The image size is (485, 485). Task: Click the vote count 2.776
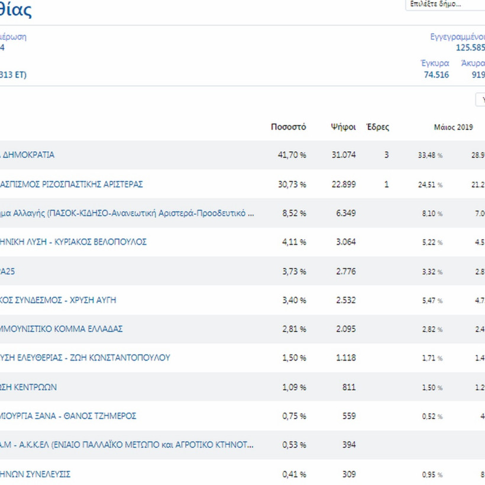click(x=346, y=271)
